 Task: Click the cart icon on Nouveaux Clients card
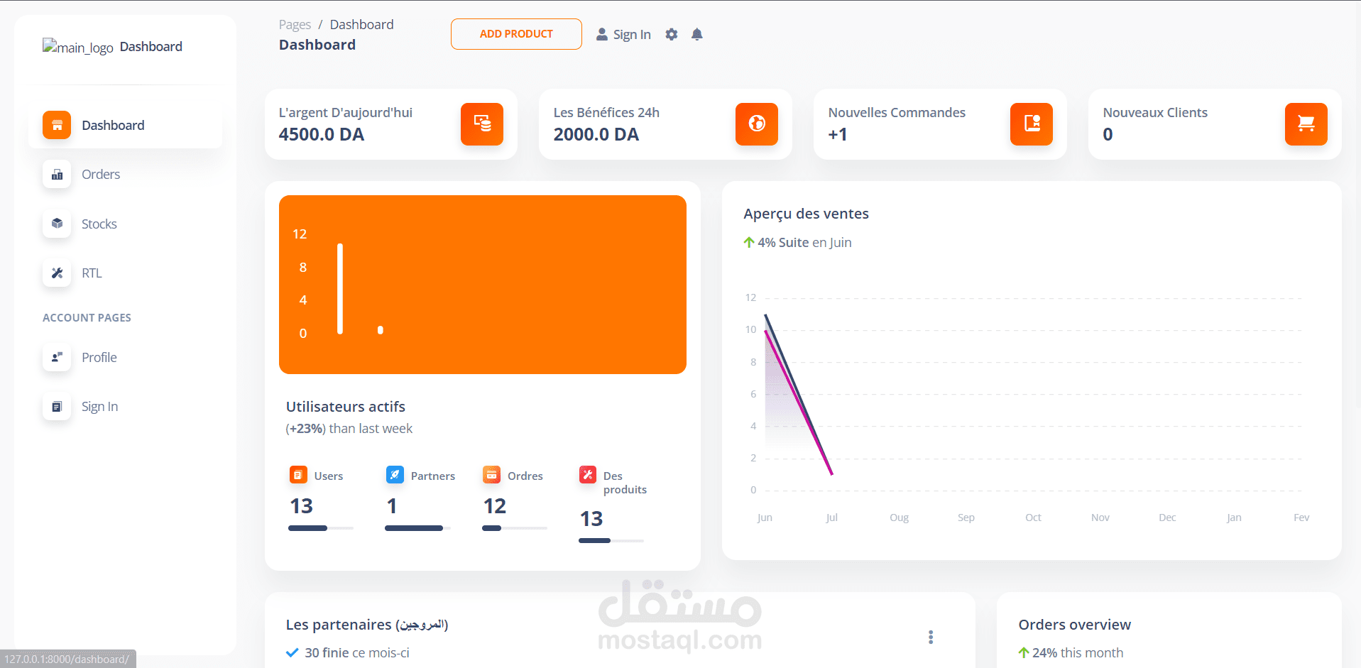point(1306,124)
